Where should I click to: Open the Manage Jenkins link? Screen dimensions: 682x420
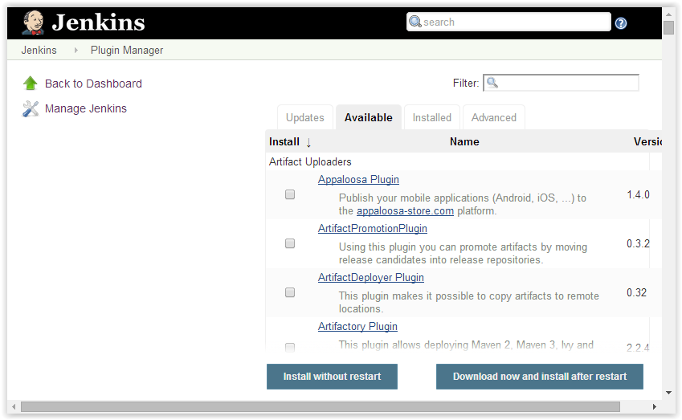(86, 108)
